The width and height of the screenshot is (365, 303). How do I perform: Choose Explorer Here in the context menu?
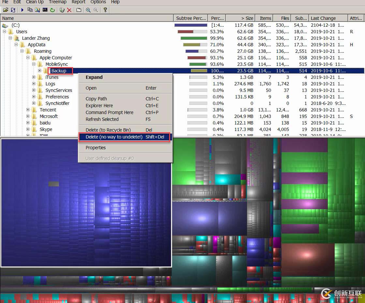tap(125, 106)
